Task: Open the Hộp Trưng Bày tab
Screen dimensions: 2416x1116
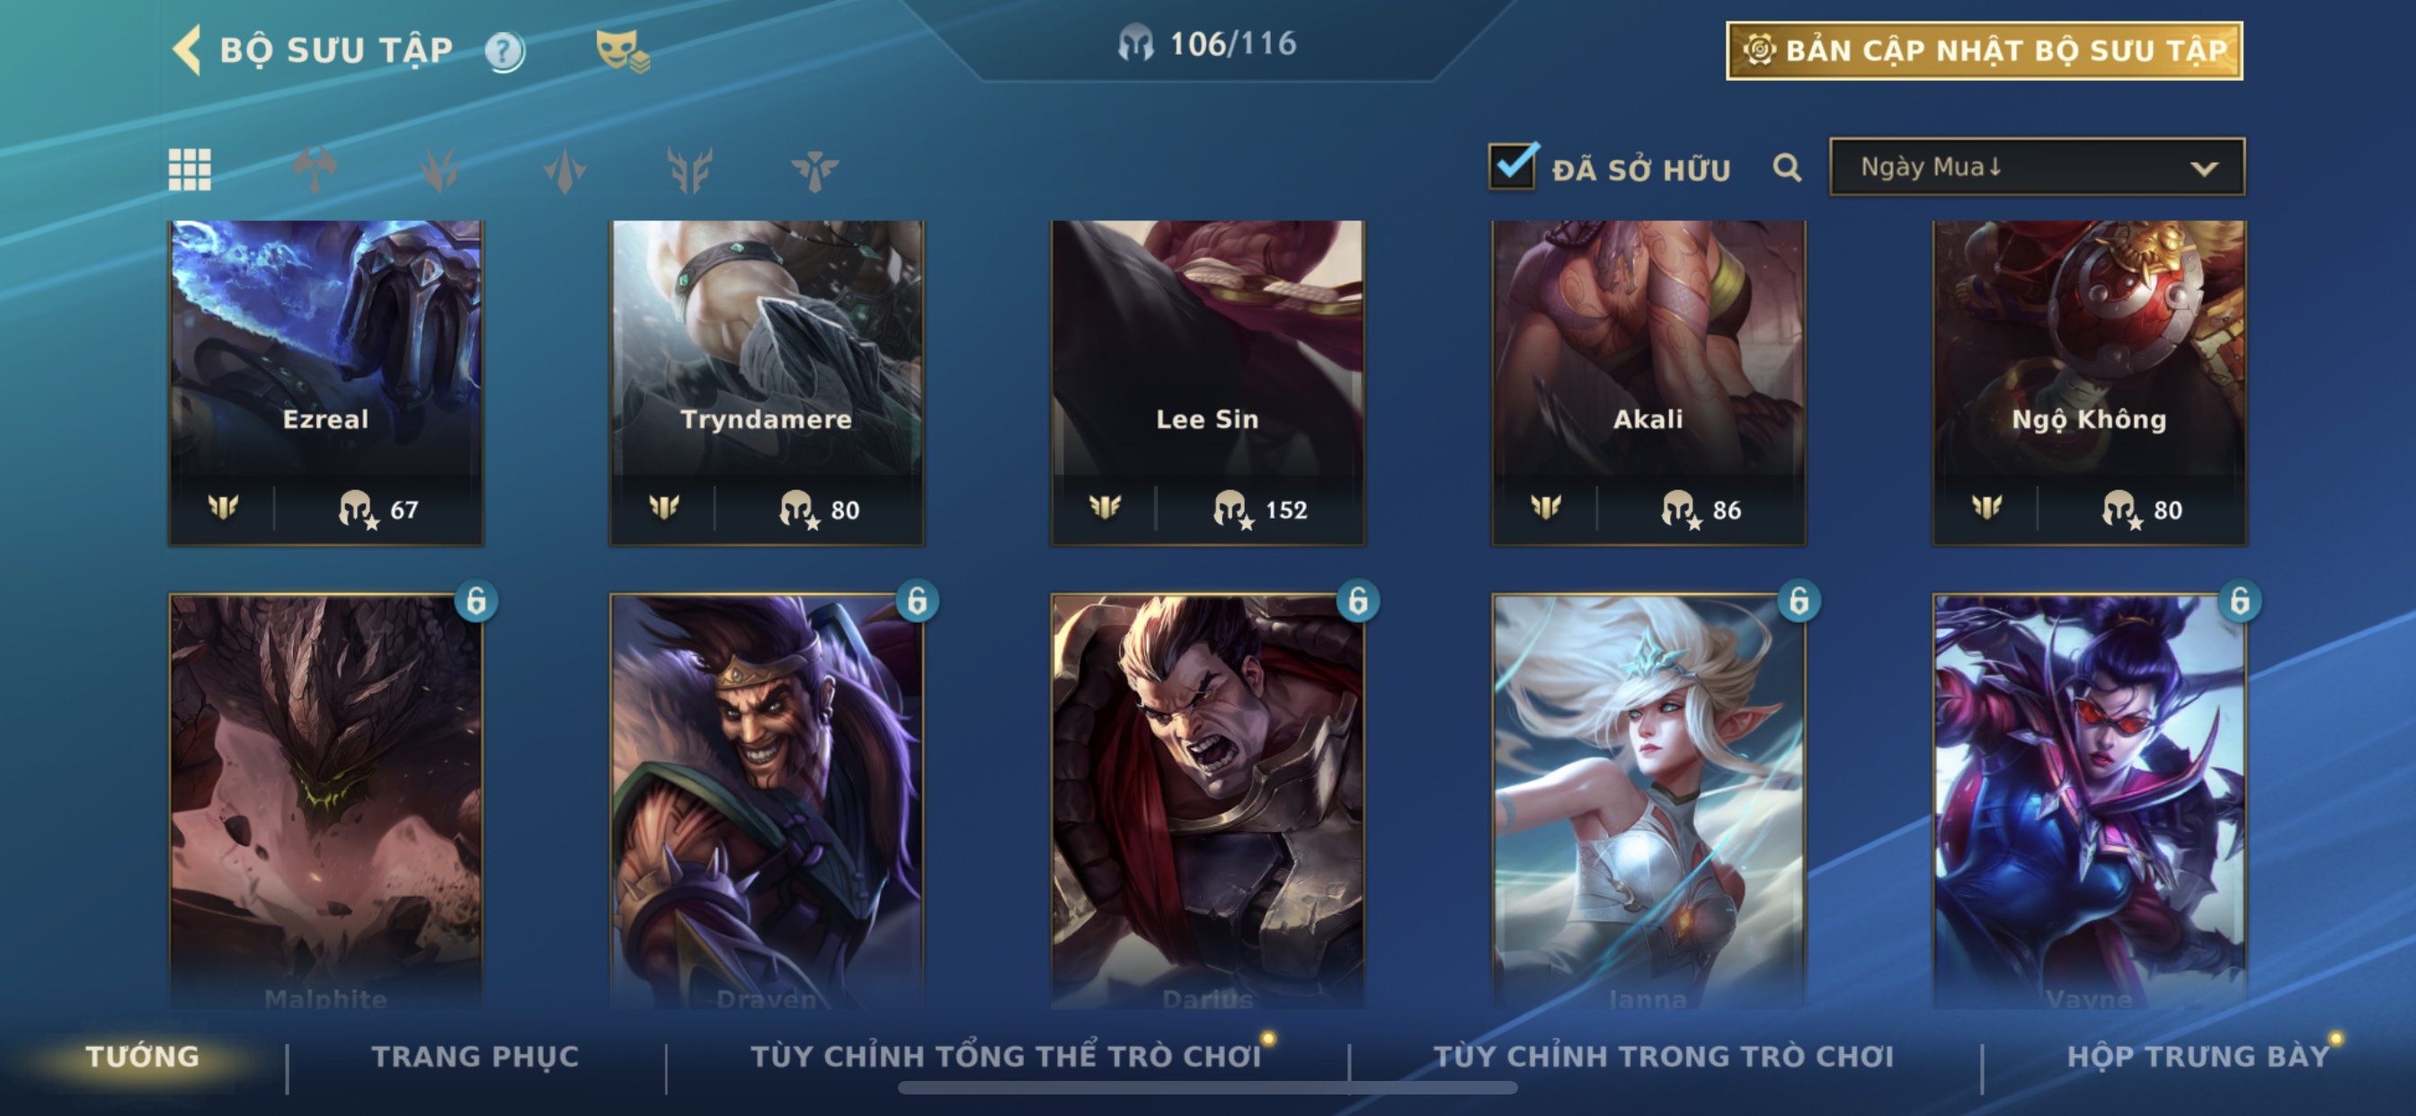Action: tap(2198, 1056)
